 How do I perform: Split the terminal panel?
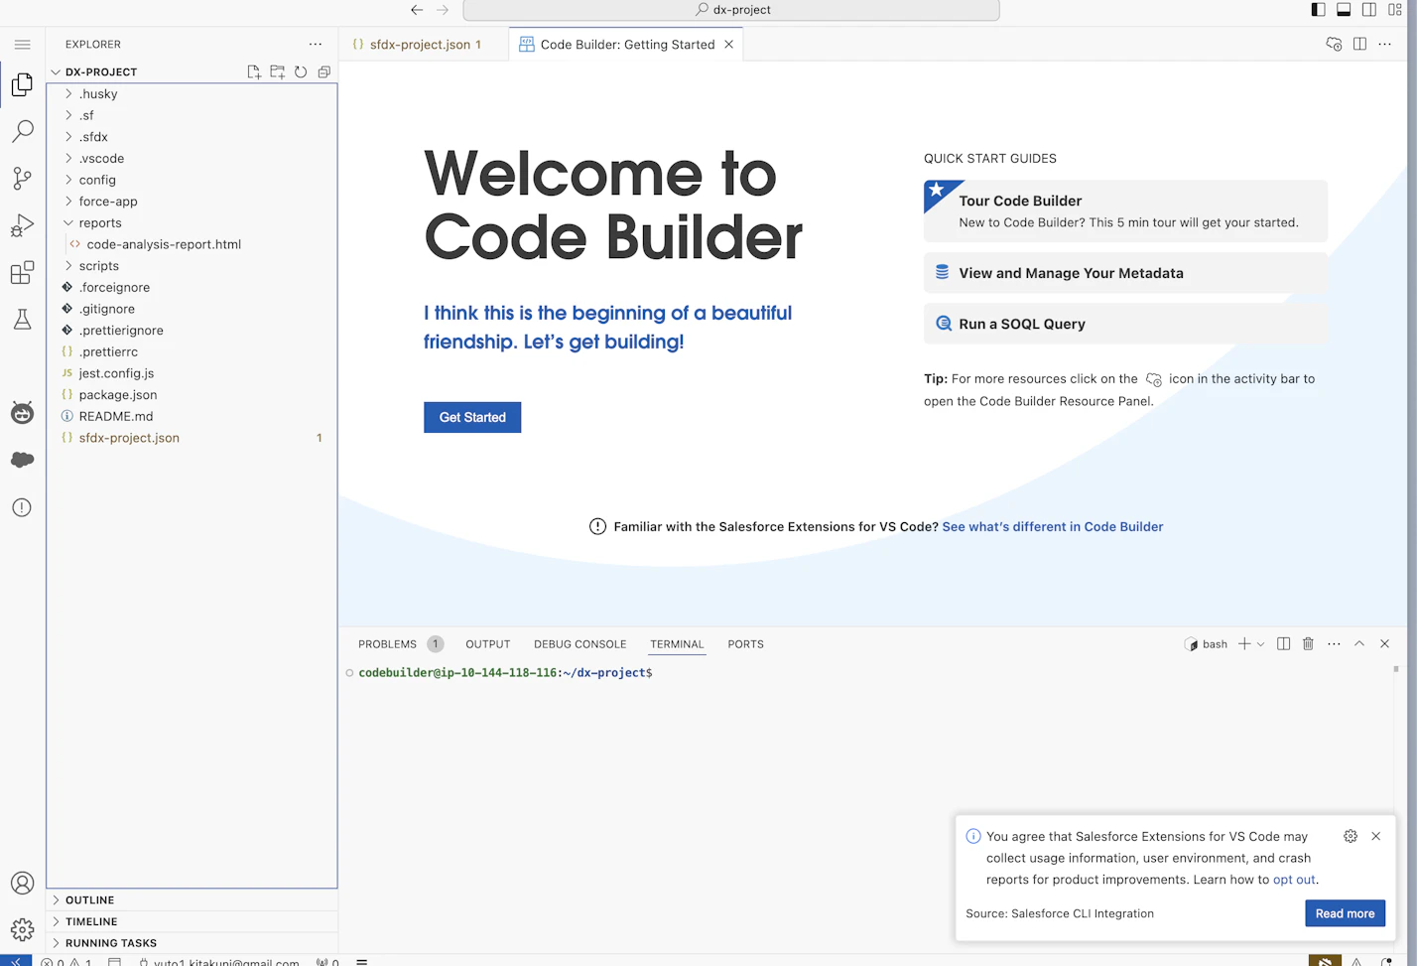click(x=1283, y=643)
